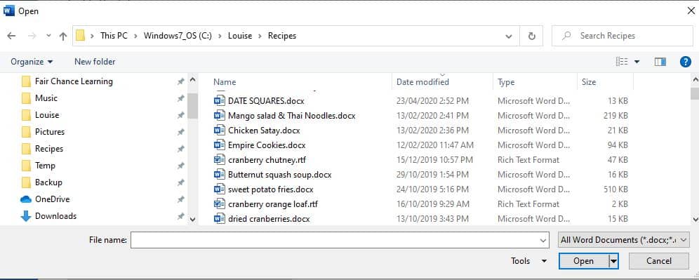Refresh the Recipes folder listing
The height and width of the screenshot is (280, 699).
coord(531,36)
